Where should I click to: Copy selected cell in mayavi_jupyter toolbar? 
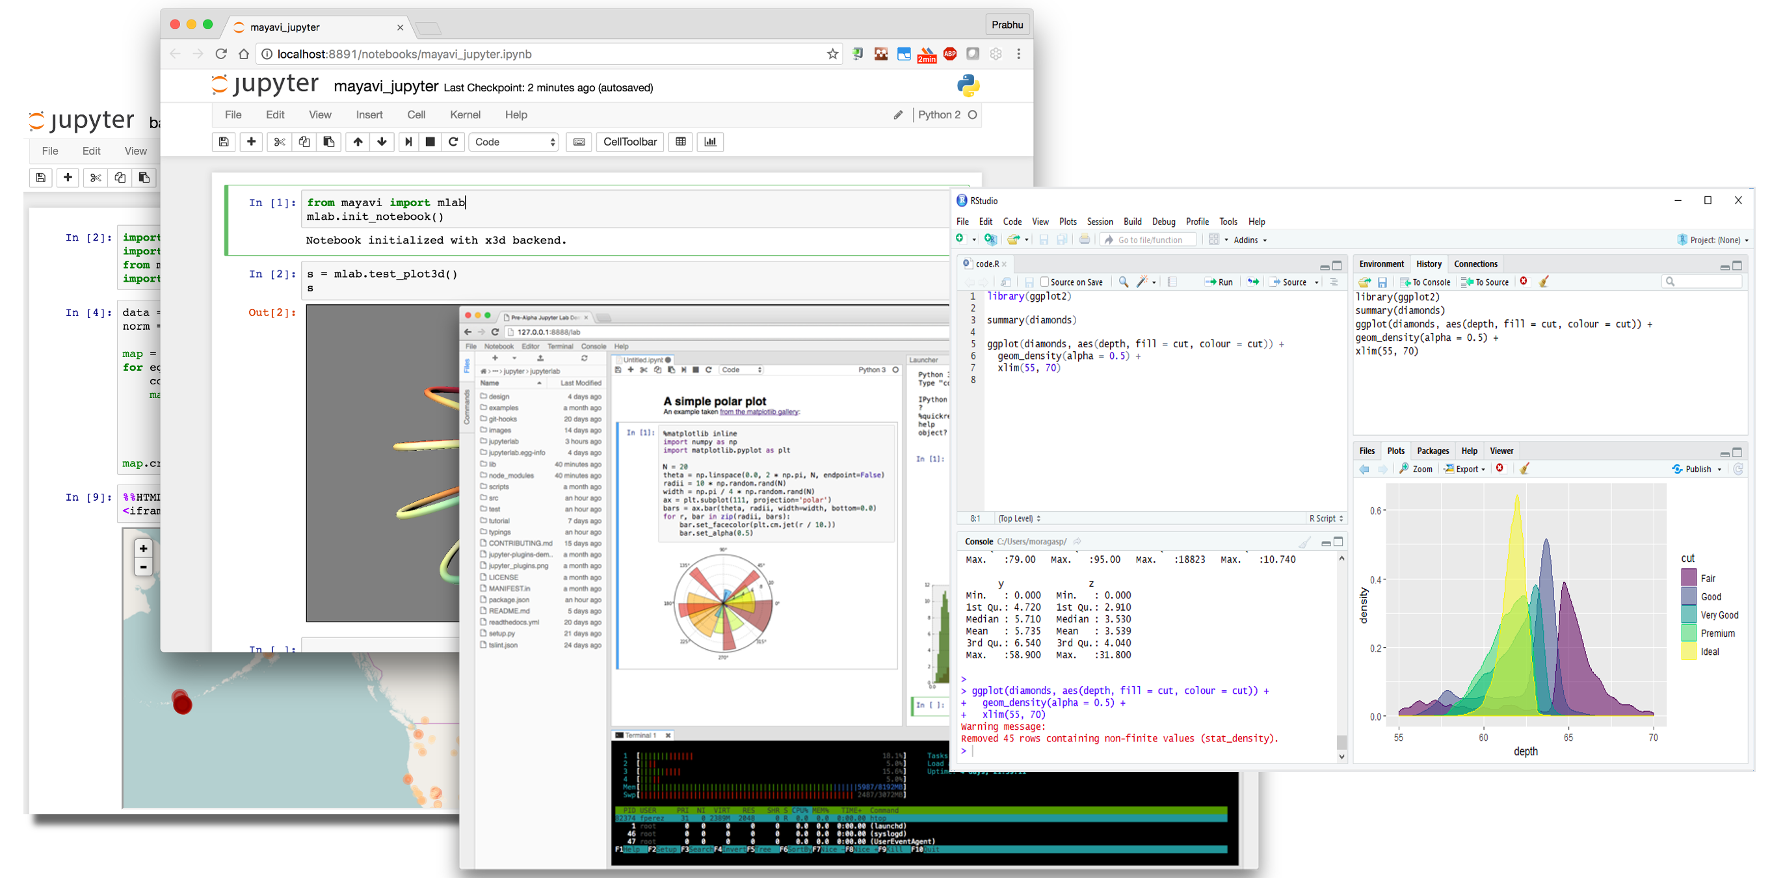[304, 142]
